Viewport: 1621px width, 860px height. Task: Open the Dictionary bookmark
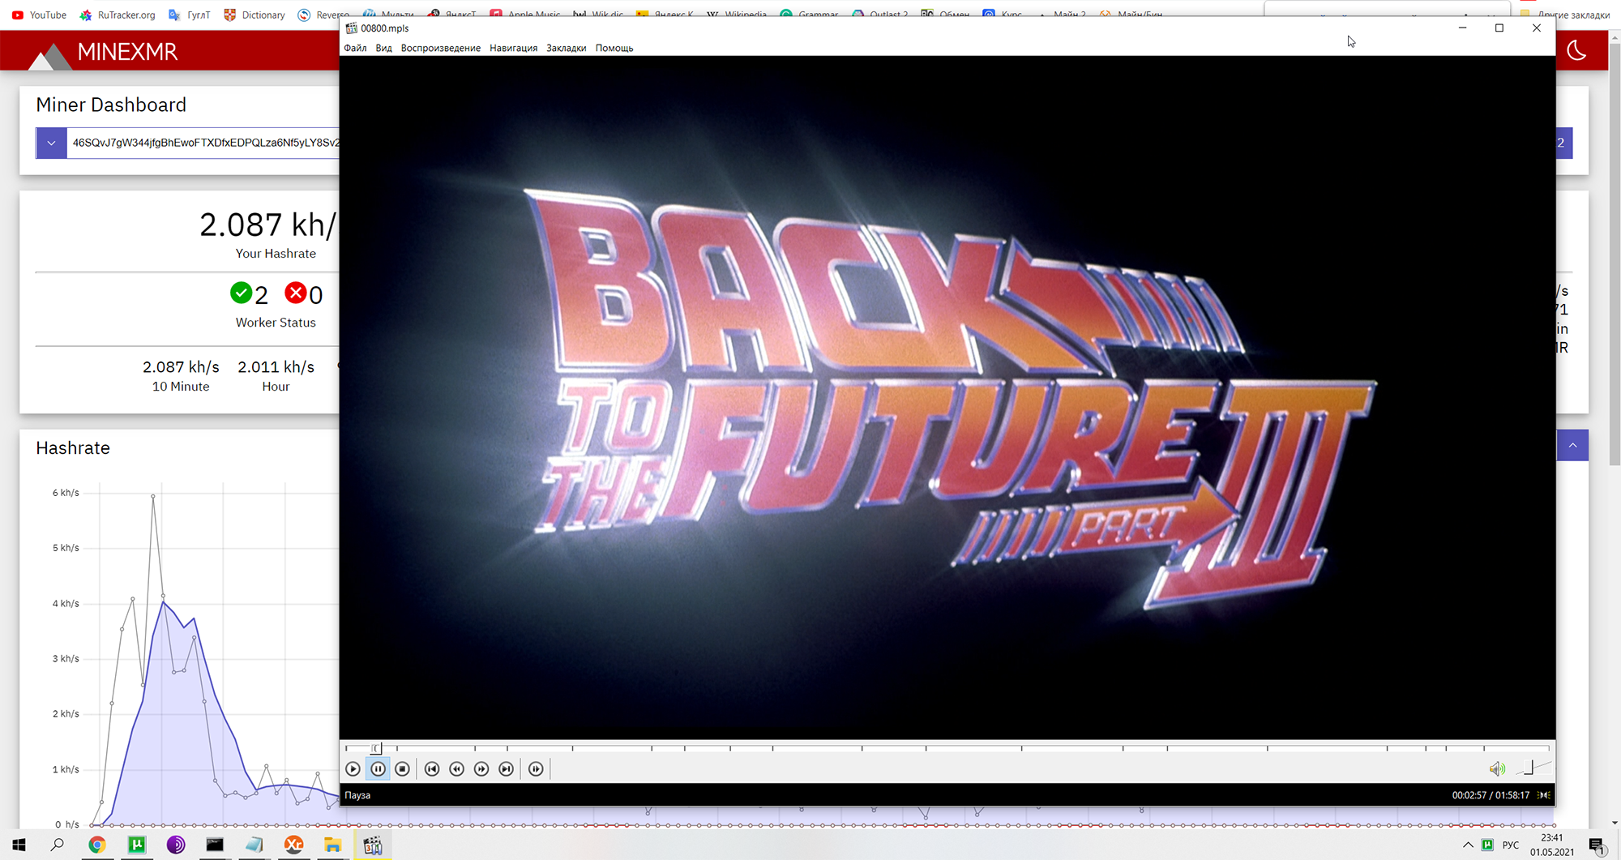(254, 15)
